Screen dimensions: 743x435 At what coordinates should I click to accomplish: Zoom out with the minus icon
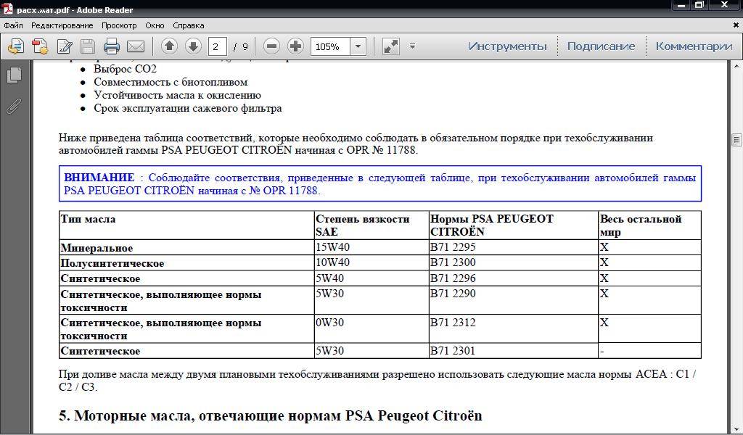tap(271, 46)
